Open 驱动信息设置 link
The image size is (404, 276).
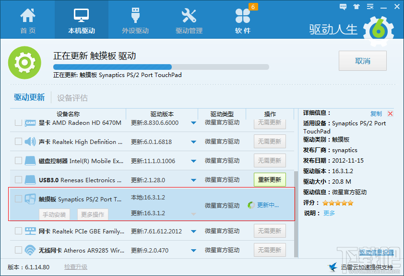pyautogui.click(x=377, y=253)
